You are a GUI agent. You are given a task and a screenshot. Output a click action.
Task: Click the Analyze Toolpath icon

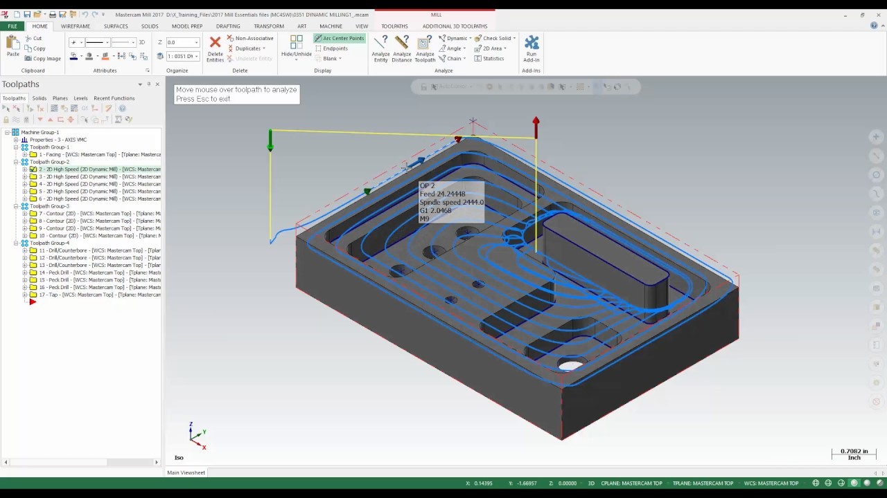click(425, 44)
